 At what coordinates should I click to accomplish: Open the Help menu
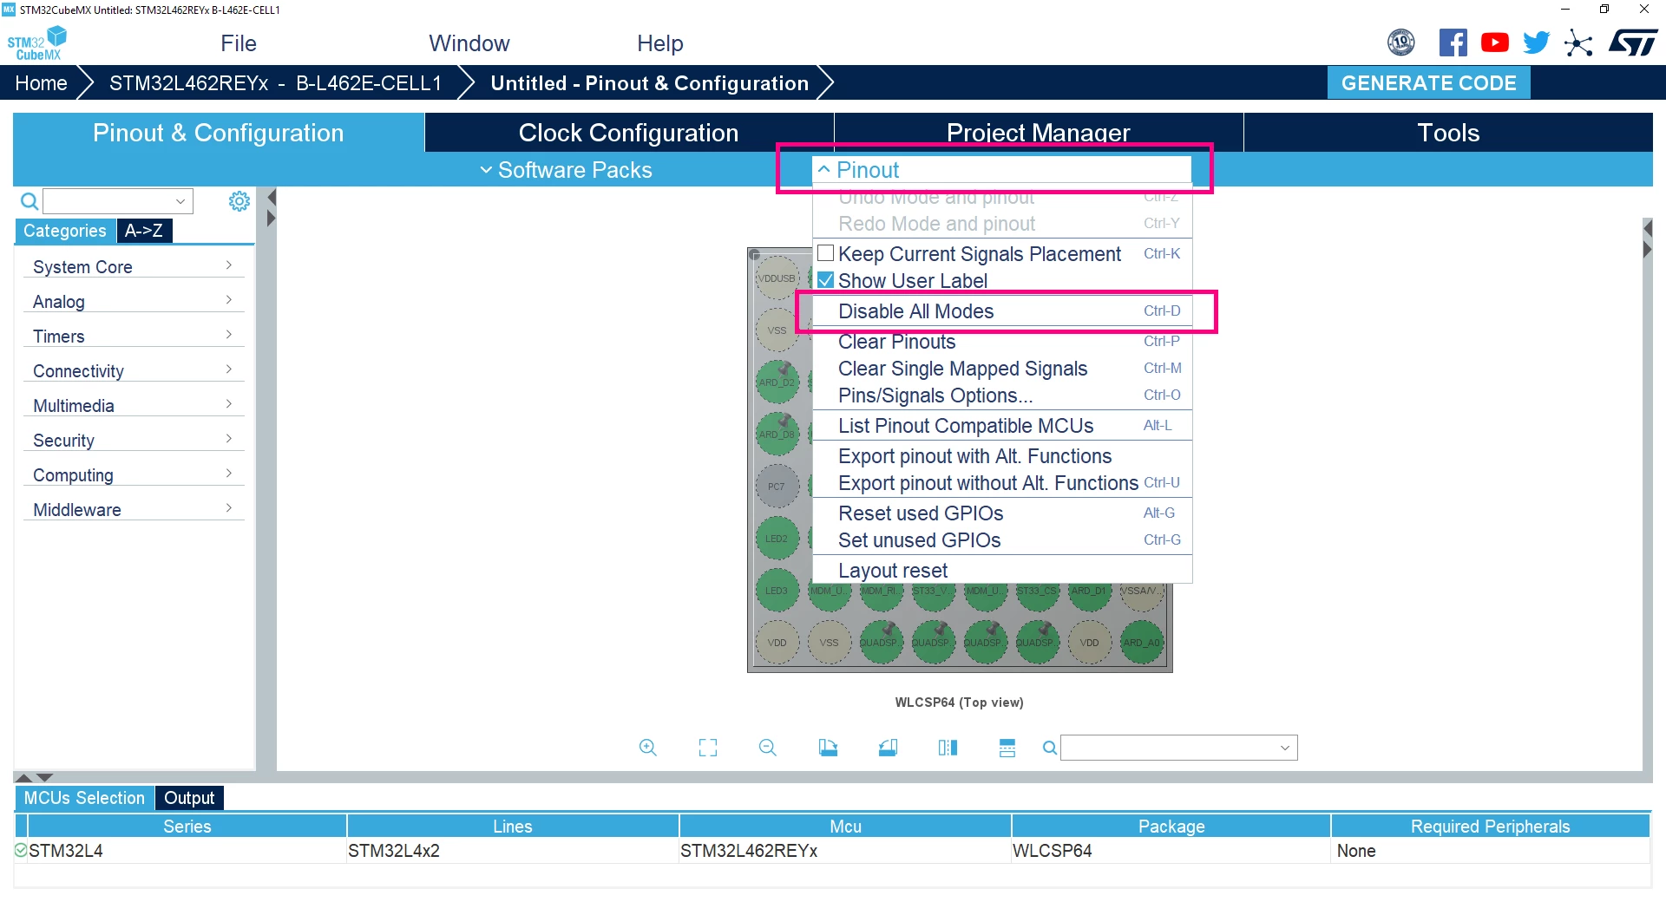point(659,43)
